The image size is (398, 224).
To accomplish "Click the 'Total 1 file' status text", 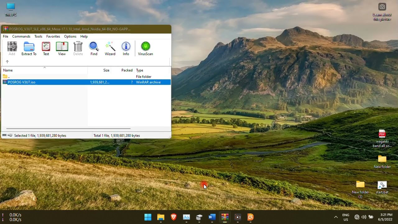I will point(117,136).
